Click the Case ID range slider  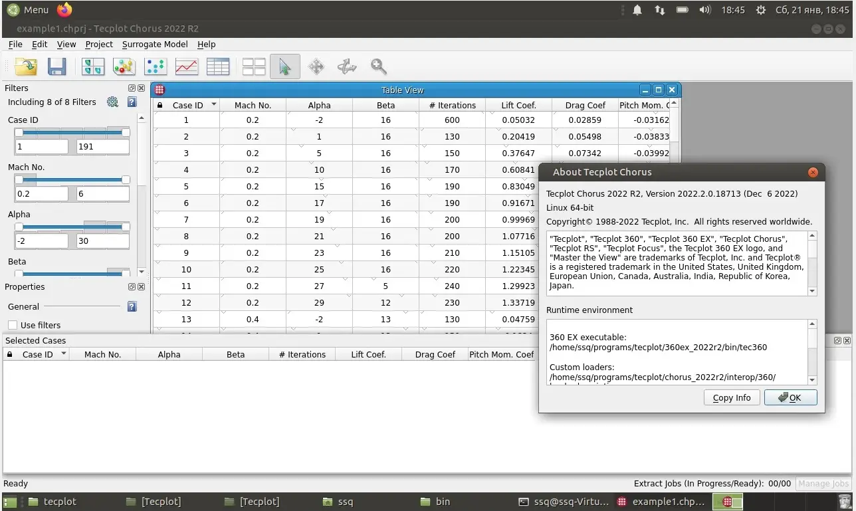tap(72, 132)
